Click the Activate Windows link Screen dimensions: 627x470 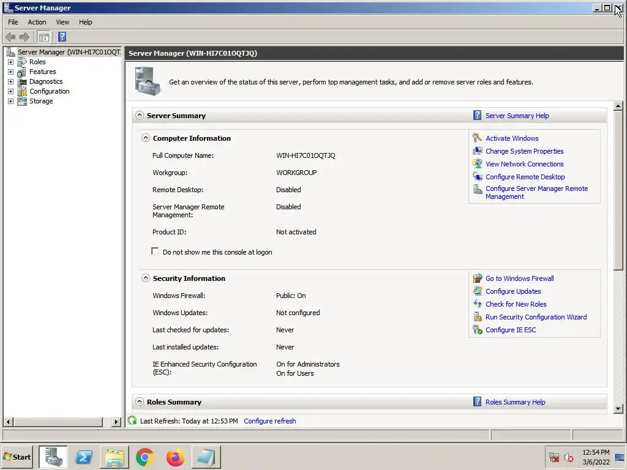pos(512,138)
